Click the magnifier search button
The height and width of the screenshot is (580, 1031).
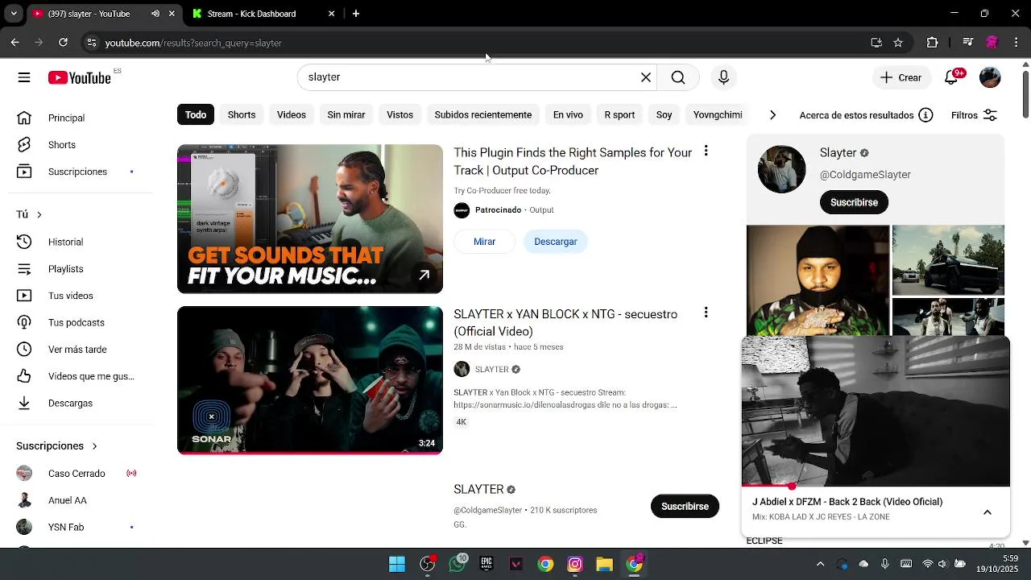click(678, 77)
